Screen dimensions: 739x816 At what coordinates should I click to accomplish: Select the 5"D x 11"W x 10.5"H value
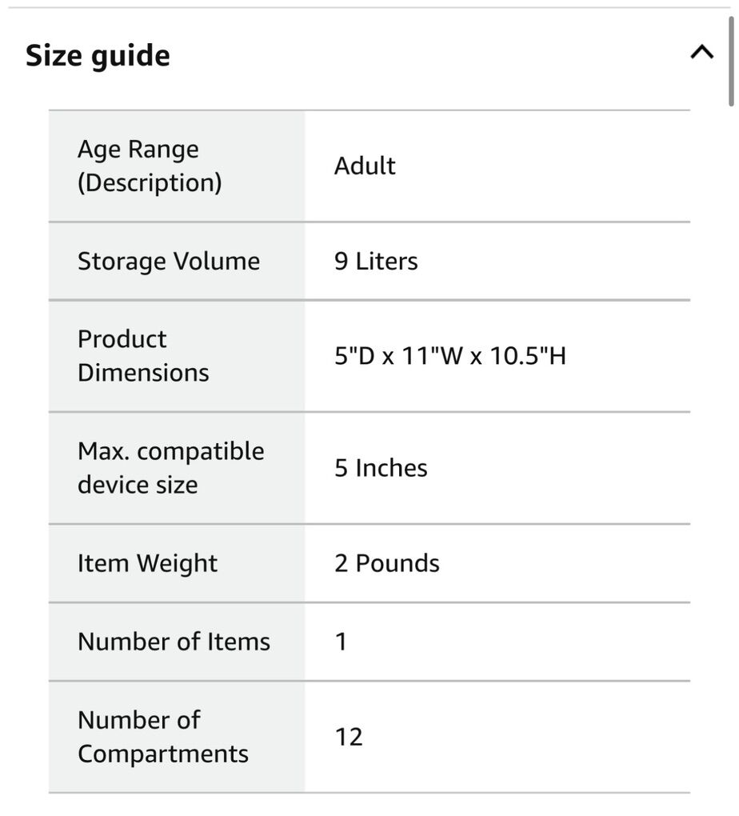click(x=449, y=356)
